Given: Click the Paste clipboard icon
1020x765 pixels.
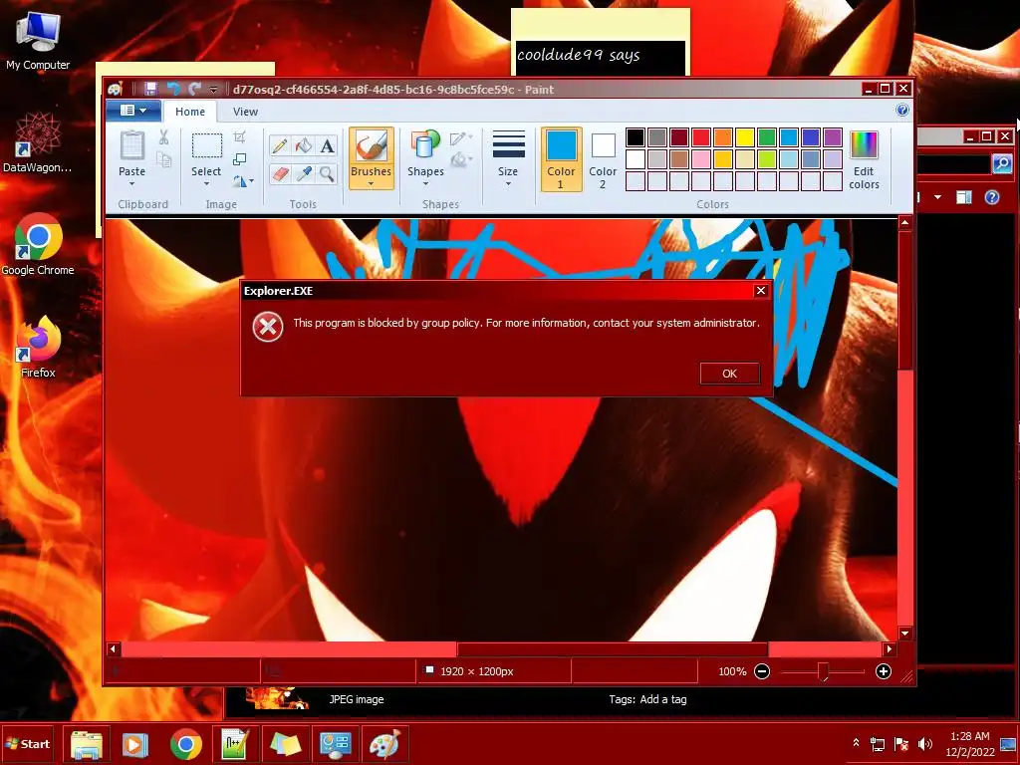Looking at the screenshot, I should (x=132, y=145).
